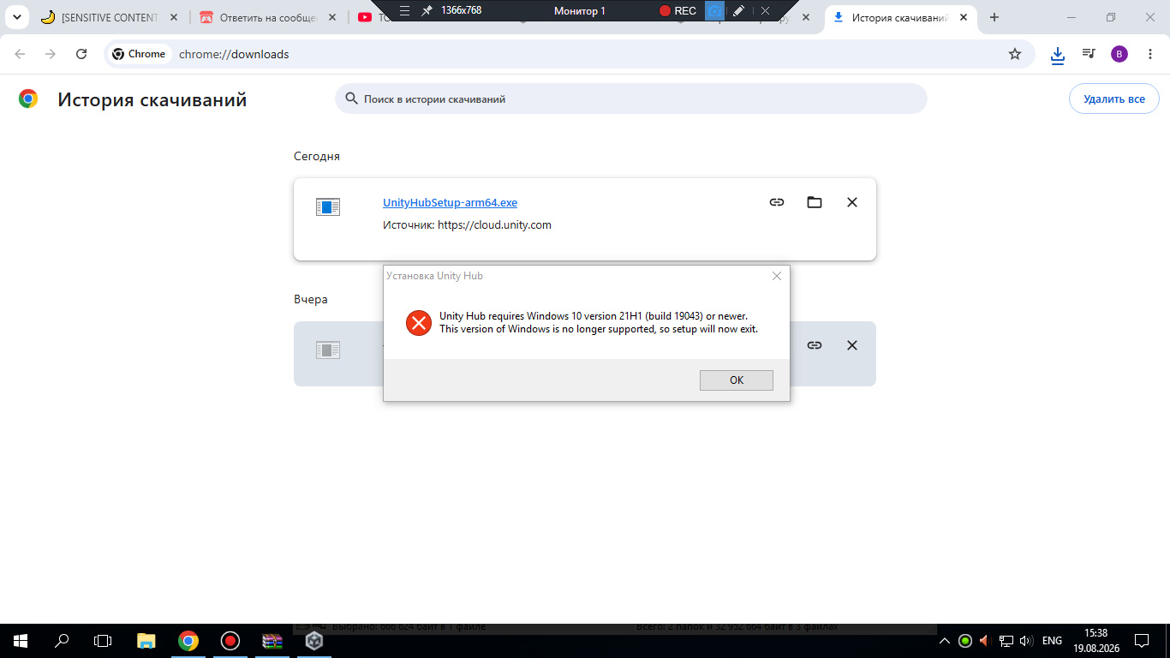The height and width of the screenshot is (658, 1170).
Task: Close the 'Ответить на сообщение' tab
Action: pos(333,17)
